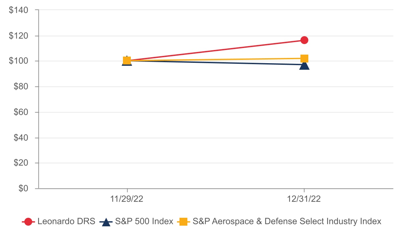Click the yellow square marker in the legend
Image resolution: width=403 pixels, height=250 pixels.
[183, 222]
